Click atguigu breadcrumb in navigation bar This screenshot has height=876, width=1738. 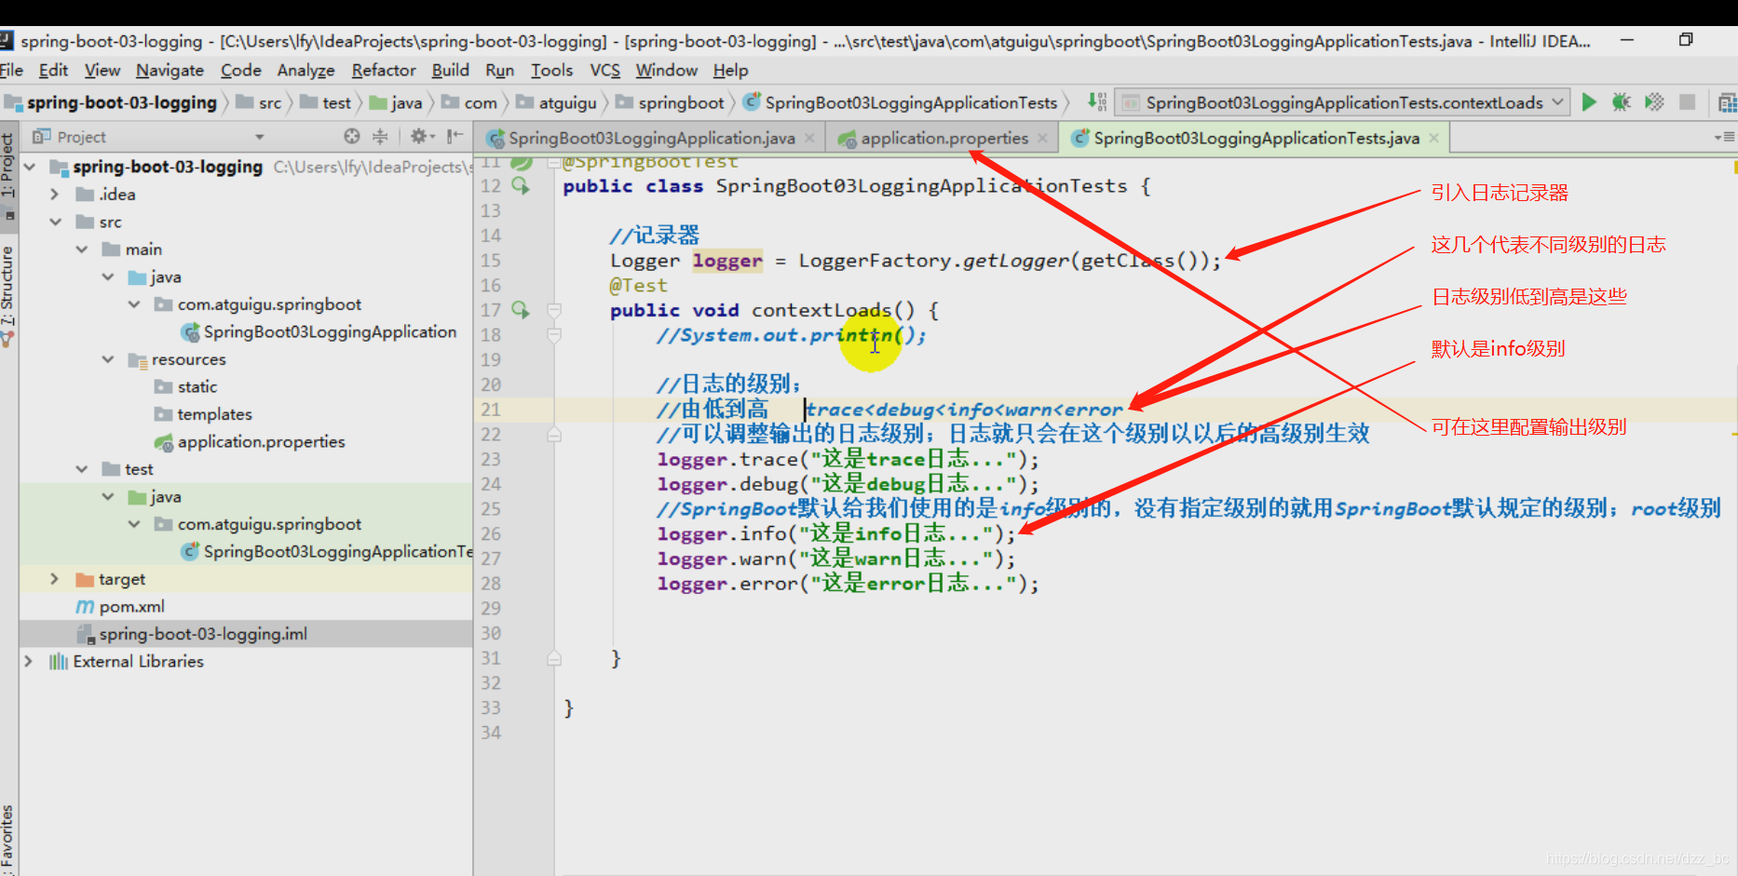click(557, 102)
